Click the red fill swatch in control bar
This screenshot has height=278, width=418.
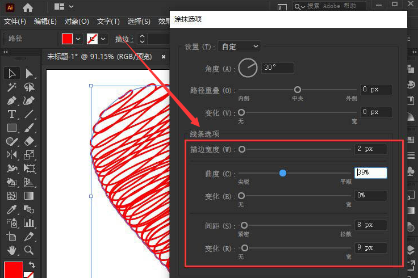67,39
